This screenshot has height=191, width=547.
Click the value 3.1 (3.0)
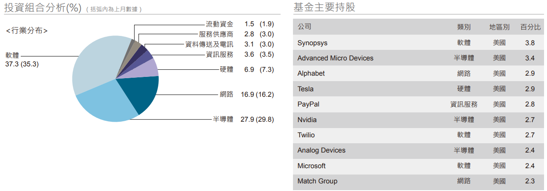click(259, 44)
